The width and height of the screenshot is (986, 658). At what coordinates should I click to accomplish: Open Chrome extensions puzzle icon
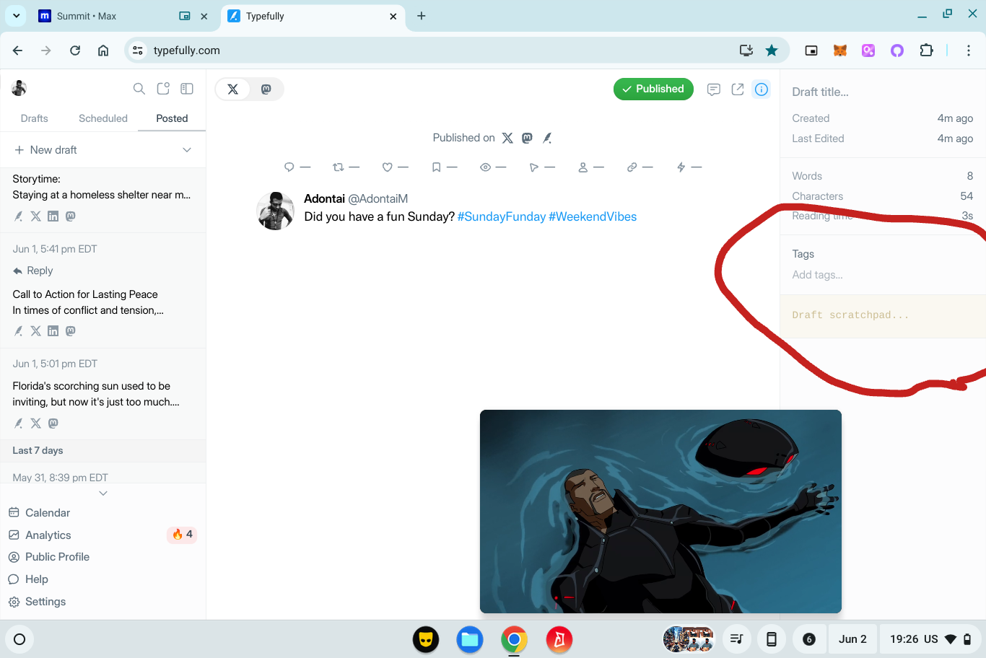(x=926, y=51)
